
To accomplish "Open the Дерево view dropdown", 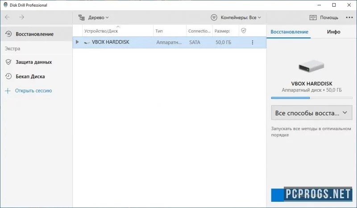I will pos(98,17).
